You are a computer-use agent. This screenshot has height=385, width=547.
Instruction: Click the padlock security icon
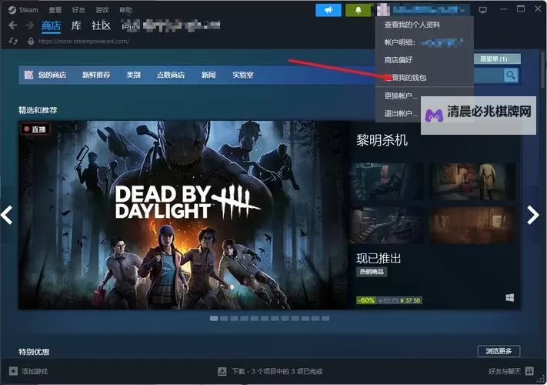pos(31,41)
